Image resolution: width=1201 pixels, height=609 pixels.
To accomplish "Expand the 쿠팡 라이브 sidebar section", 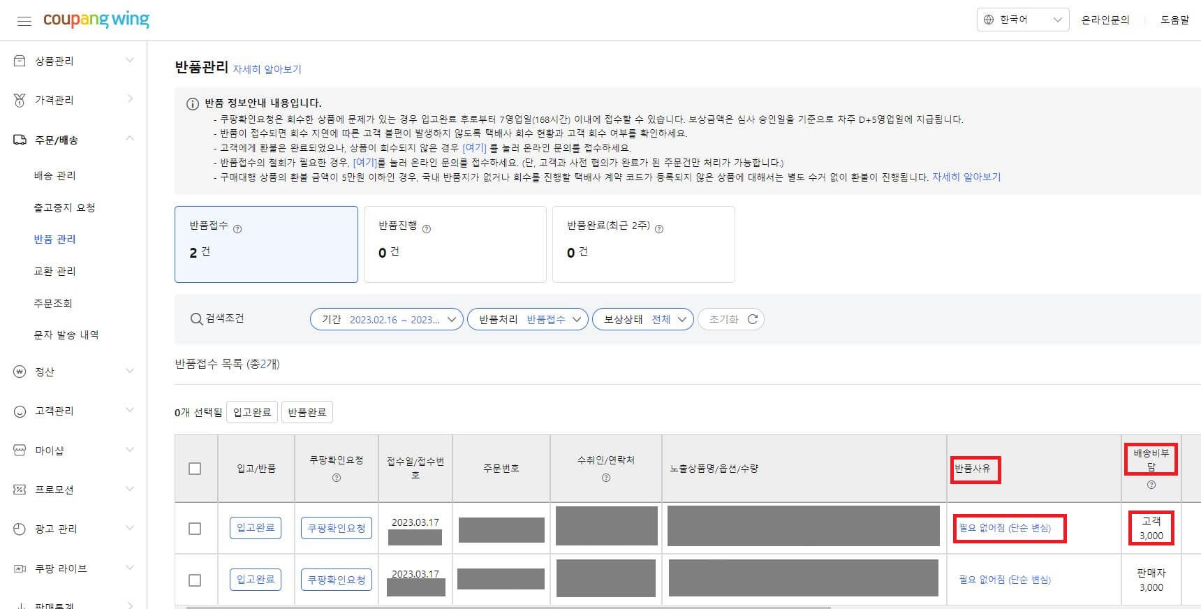I will point(130,568).
